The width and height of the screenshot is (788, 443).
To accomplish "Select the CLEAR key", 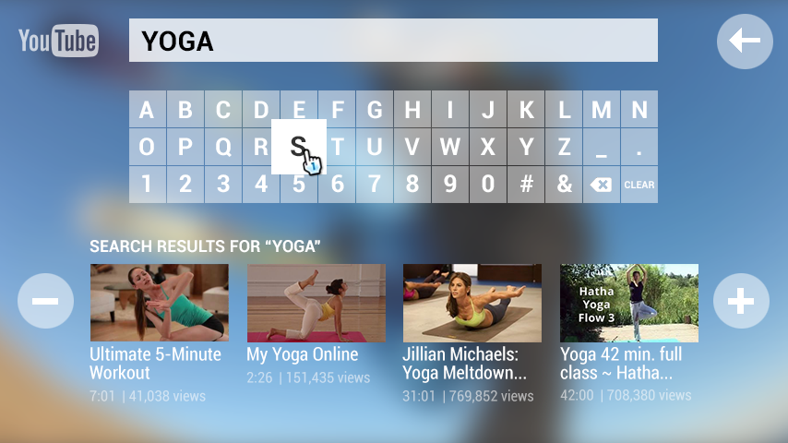I will point(639,185).
